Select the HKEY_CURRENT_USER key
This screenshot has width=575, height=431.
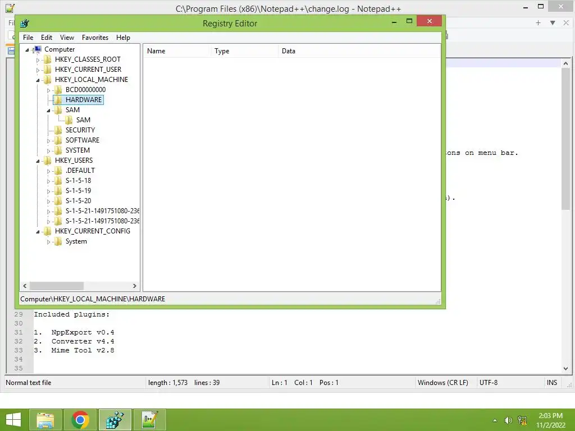[x=88, y=69]
